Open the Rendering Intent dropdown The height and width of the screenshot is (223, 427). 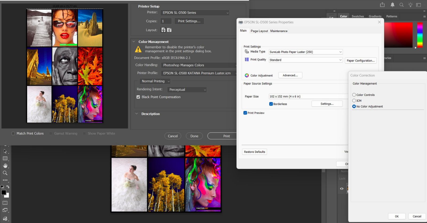click(187, 90)
